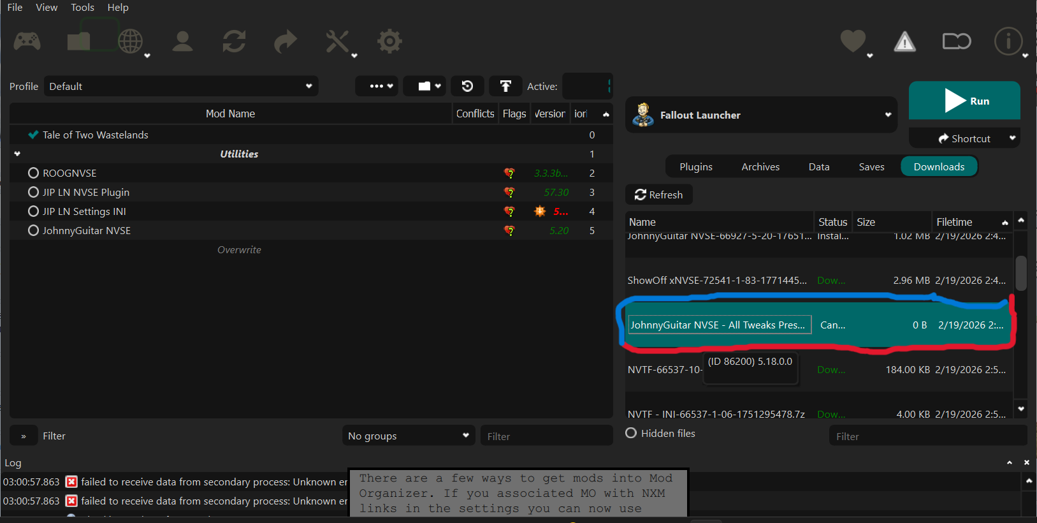Image resolution: width=1037 pixels, height=523 pixels.
Task: Open the Profile dropdown showing Default
Action: (x=181, y=86)
